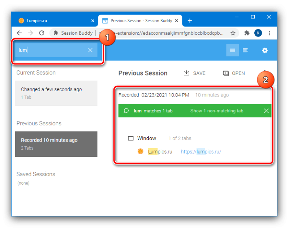
Task: Open Chrome extensions puzzle icon
Action: point(247,33)
